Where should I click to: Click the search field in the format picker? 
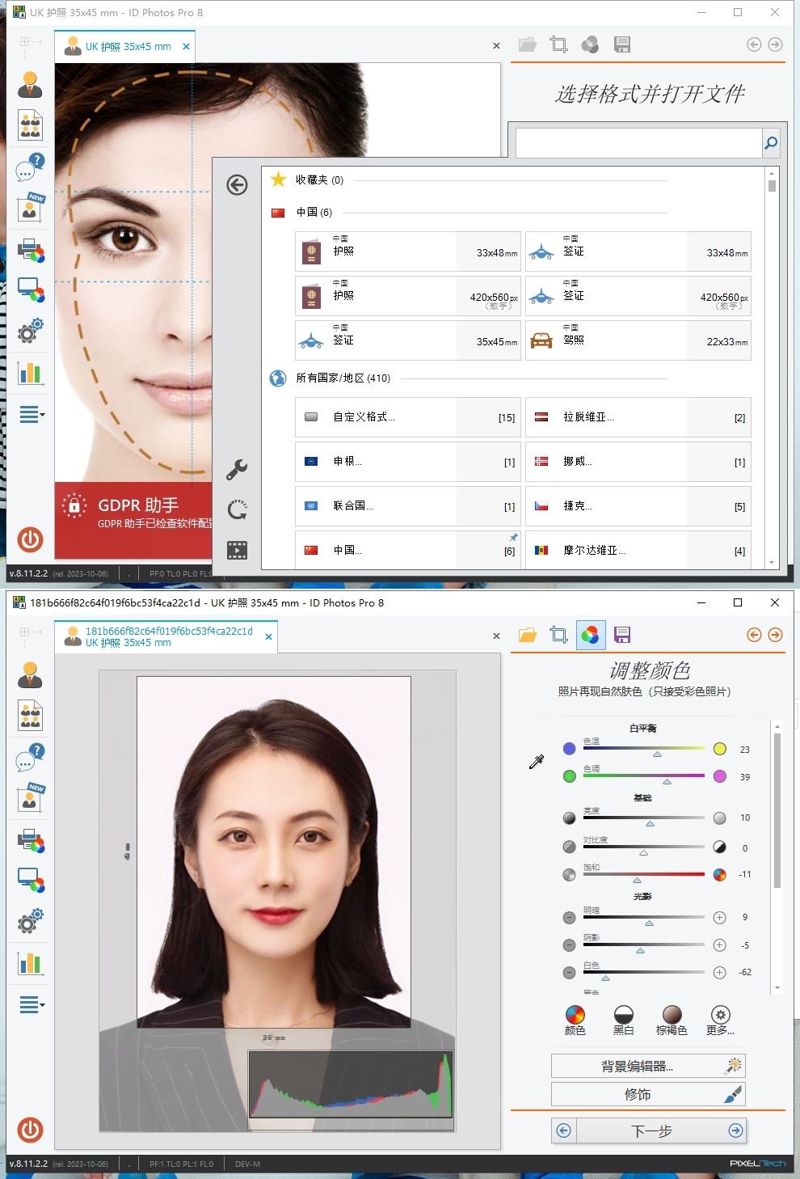coord(638,142)
